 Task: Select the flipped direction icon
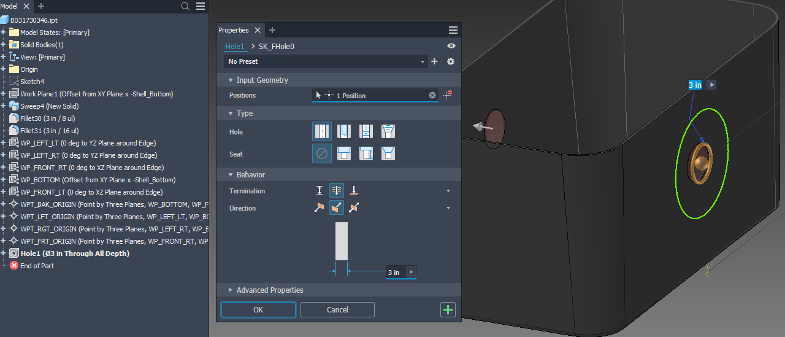tap(337, 208)
